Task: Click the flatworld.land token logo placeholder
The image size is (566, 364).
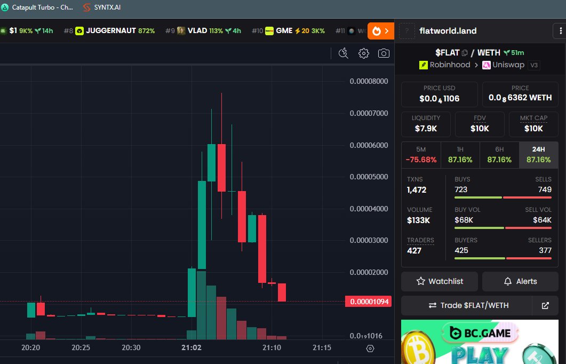Action: click(x=407, y=31)
